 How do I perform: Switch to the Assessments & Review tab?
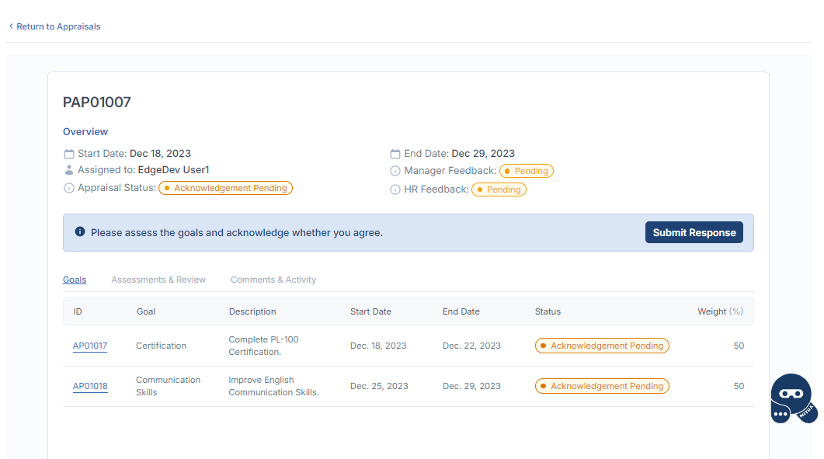coord(158,280)
